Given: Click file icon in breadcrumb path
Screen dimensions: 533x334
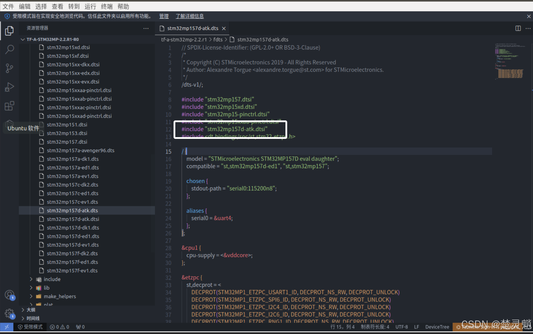Looking at the screenshot, I should pos(232,40).
